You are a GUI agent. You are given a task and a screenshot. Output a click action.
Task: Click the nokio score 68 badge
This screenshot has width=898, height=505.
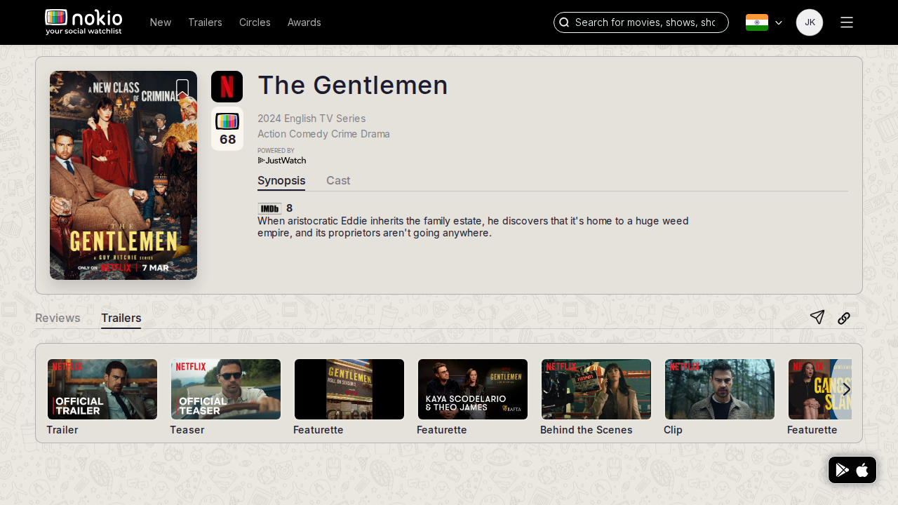pyautogui.click(x=227, y=129)
